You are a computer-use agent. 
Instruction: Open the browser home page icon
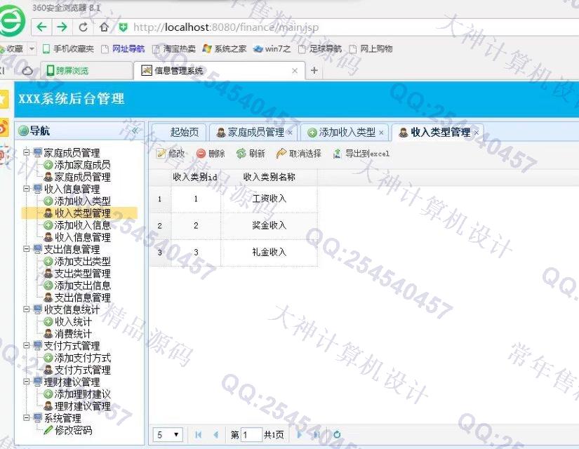pyautogui.click(x=104, y=27)
